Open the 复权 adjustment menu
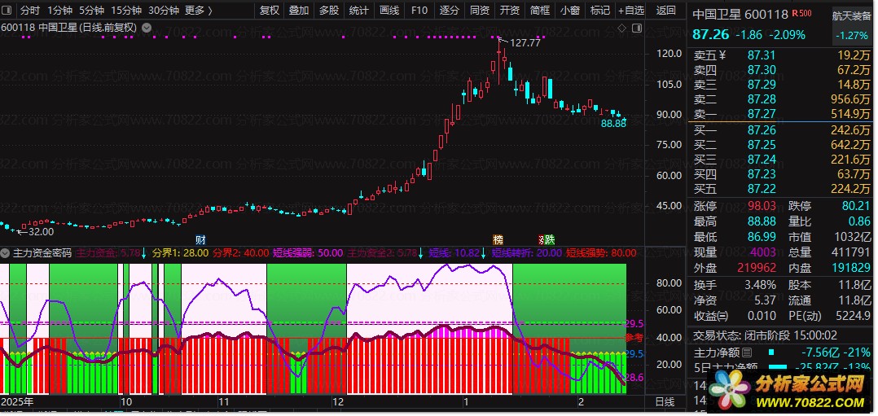This screenshot has height=416, width=878. click(x=270, y=10)
